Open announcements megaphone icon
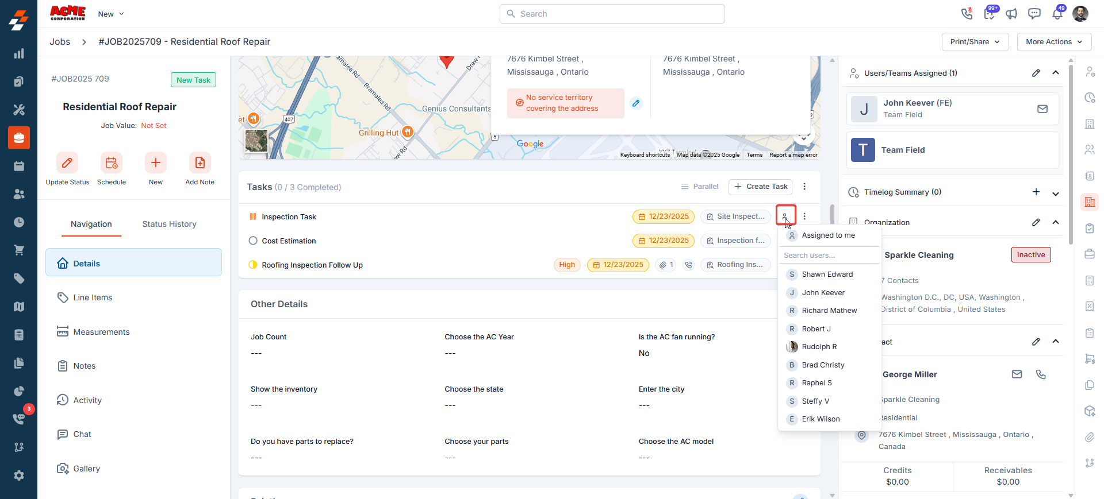This screenshot has width=1104, height=499. click(x=1011, y=14)
